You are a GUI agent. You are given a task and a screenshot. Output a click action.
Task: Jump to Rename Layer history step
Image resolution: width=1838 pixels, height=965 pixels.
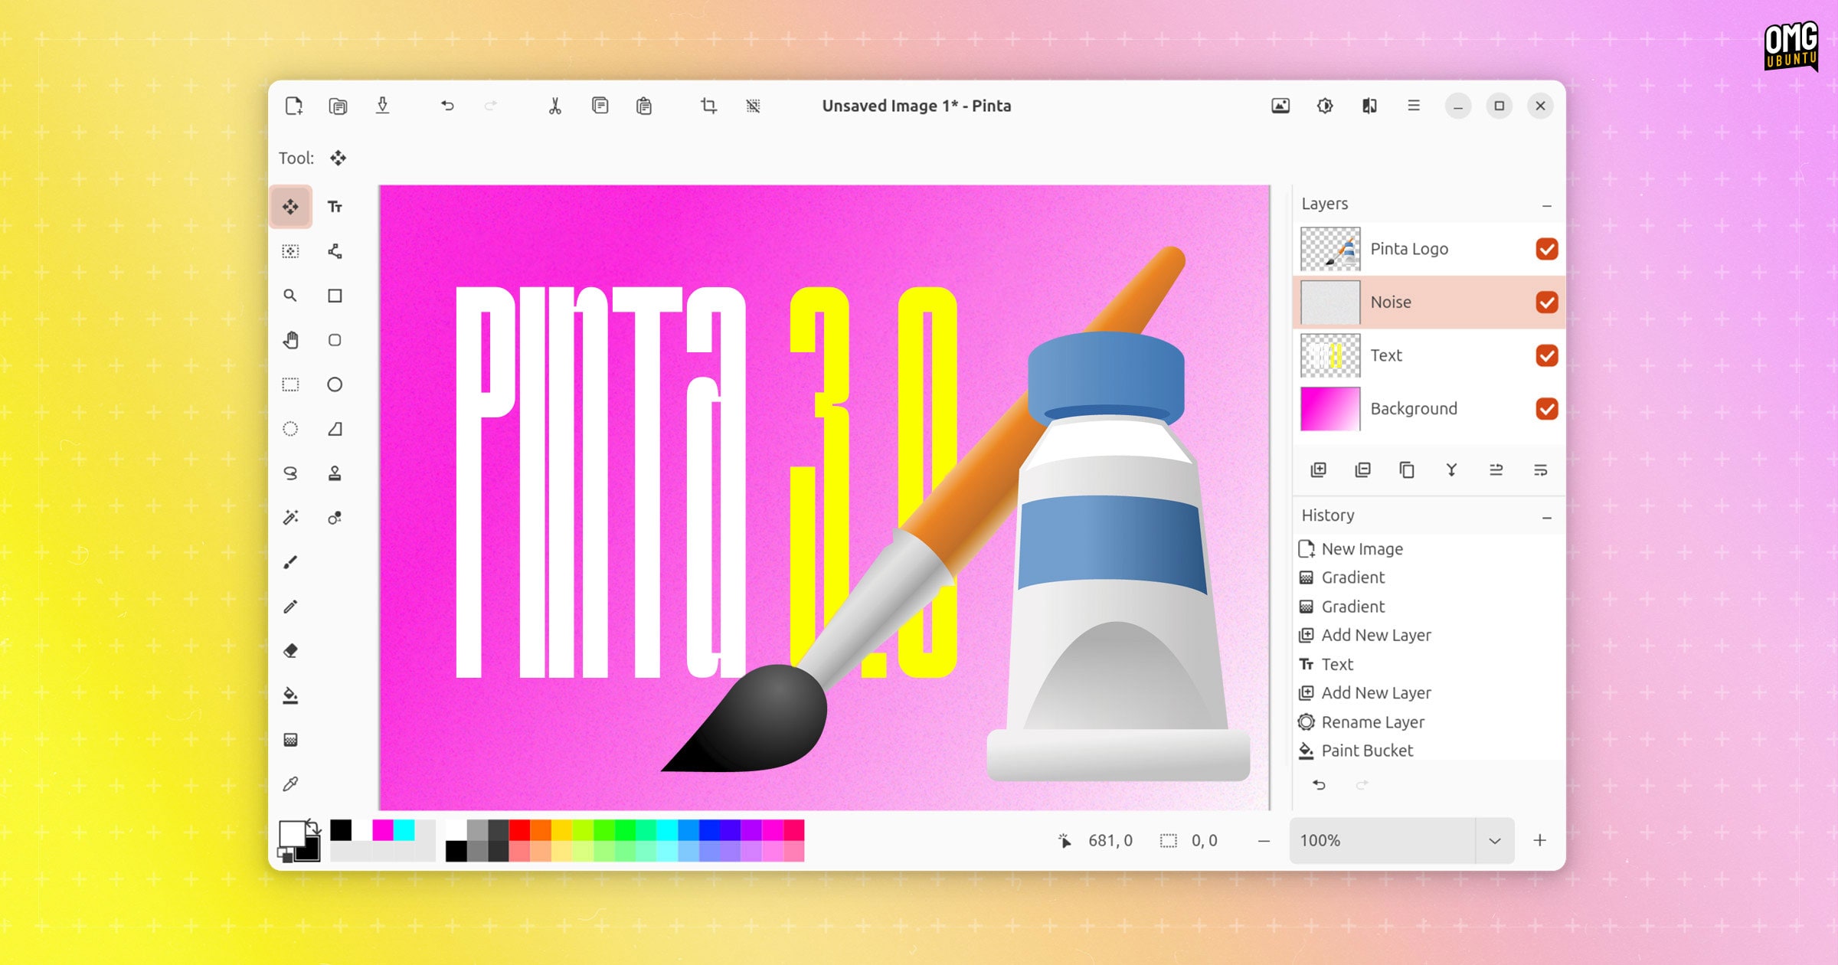(1372, 722)
